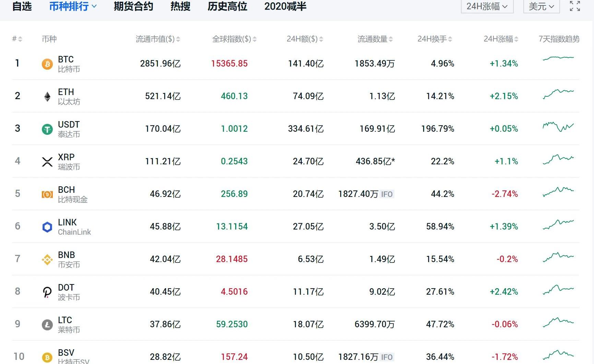Viewport: 594px width, 364px height.
Task: Click BCH 24H change -2.74%
Action: pos(505,194)
